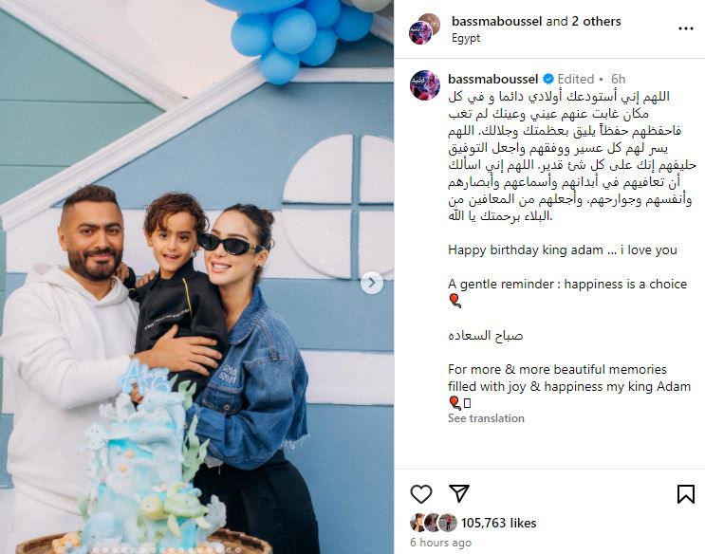Viewport: 705px width, 554px height.
Task: Click 'Happy birthday king adam' caption text
Action: 525,250
